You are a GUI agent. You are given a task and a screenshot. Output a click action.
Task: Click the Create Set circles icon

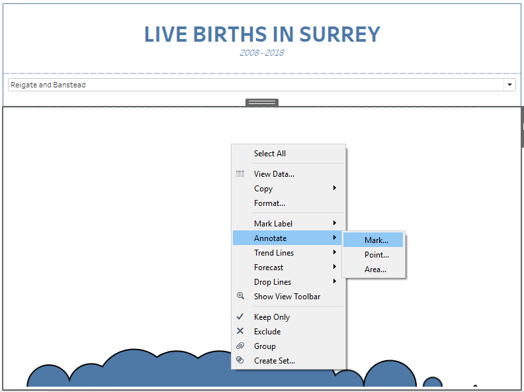pos(240,360)
